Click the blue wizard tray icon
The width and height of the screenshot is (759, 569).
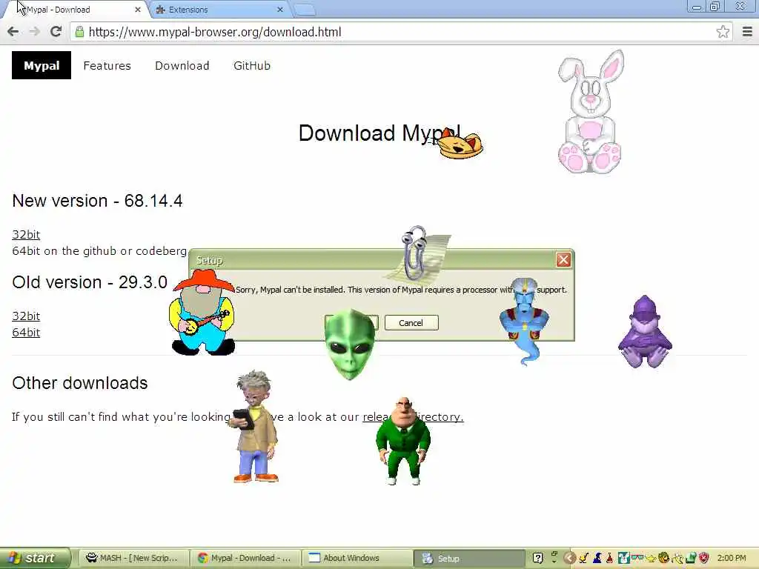tap(597, 558)
